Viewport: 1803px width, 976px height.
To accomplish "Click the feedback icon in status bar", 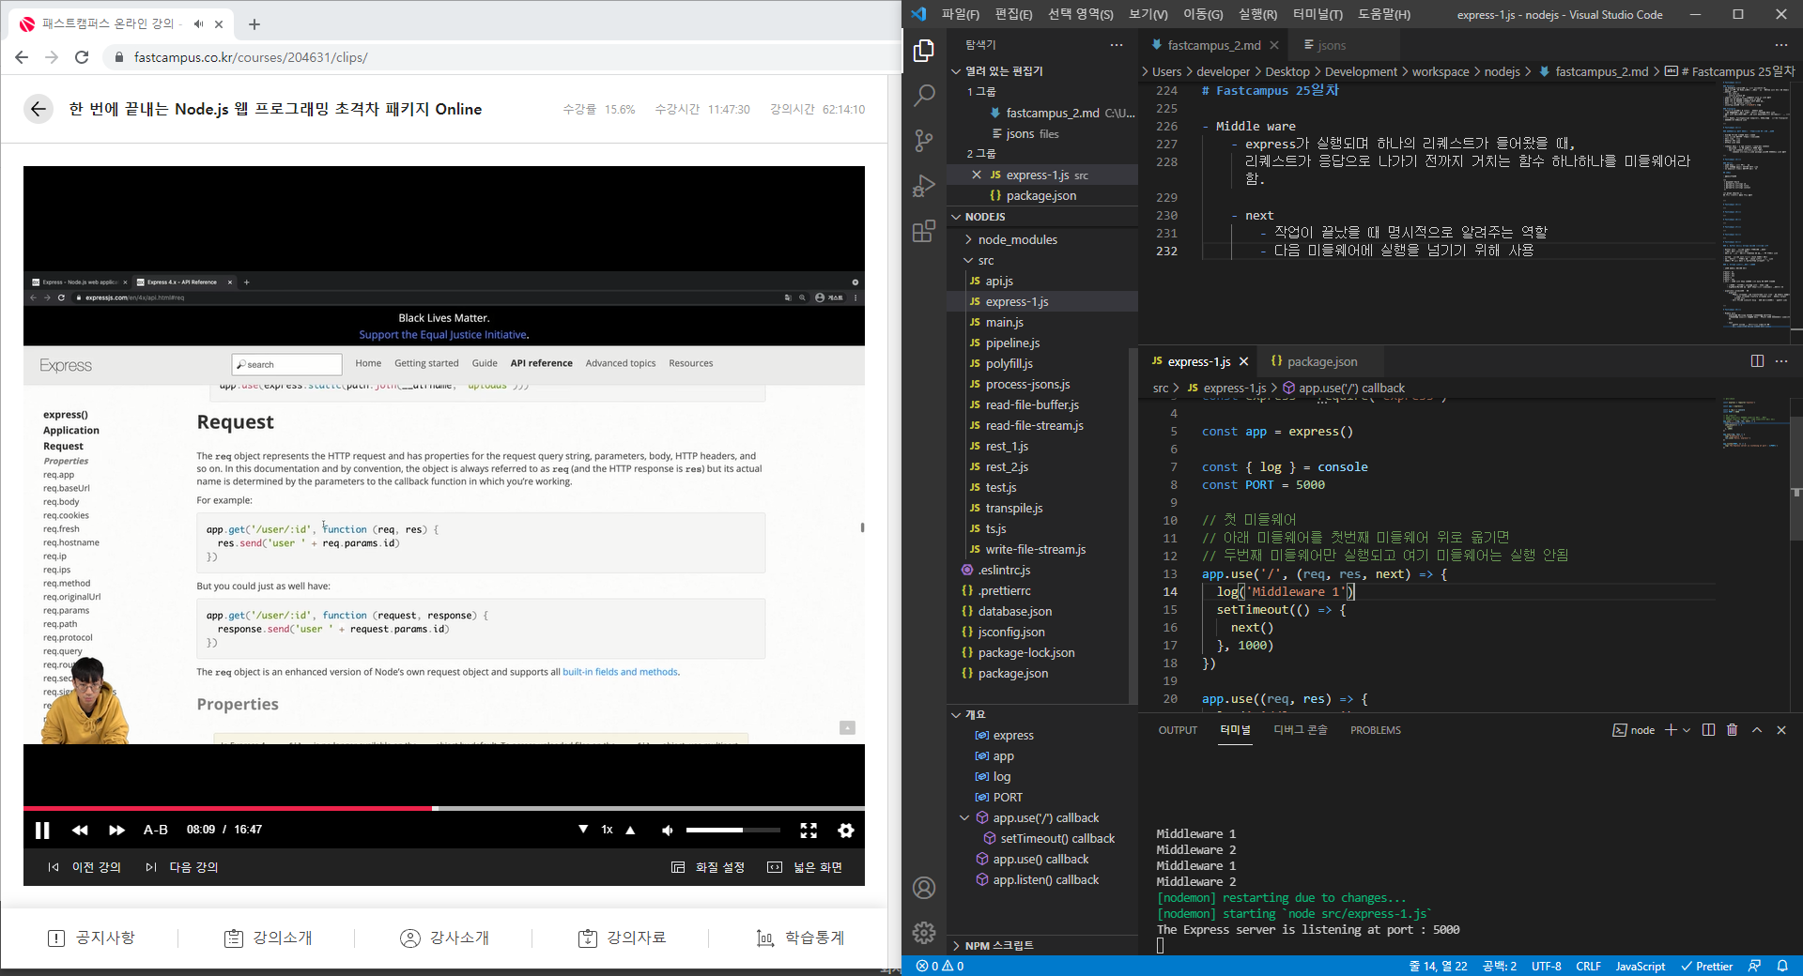I will (x=1754, y=966).
